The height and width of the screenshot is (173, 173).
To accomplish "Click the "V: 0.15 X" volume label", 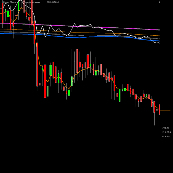I will (x=167, y=132).
